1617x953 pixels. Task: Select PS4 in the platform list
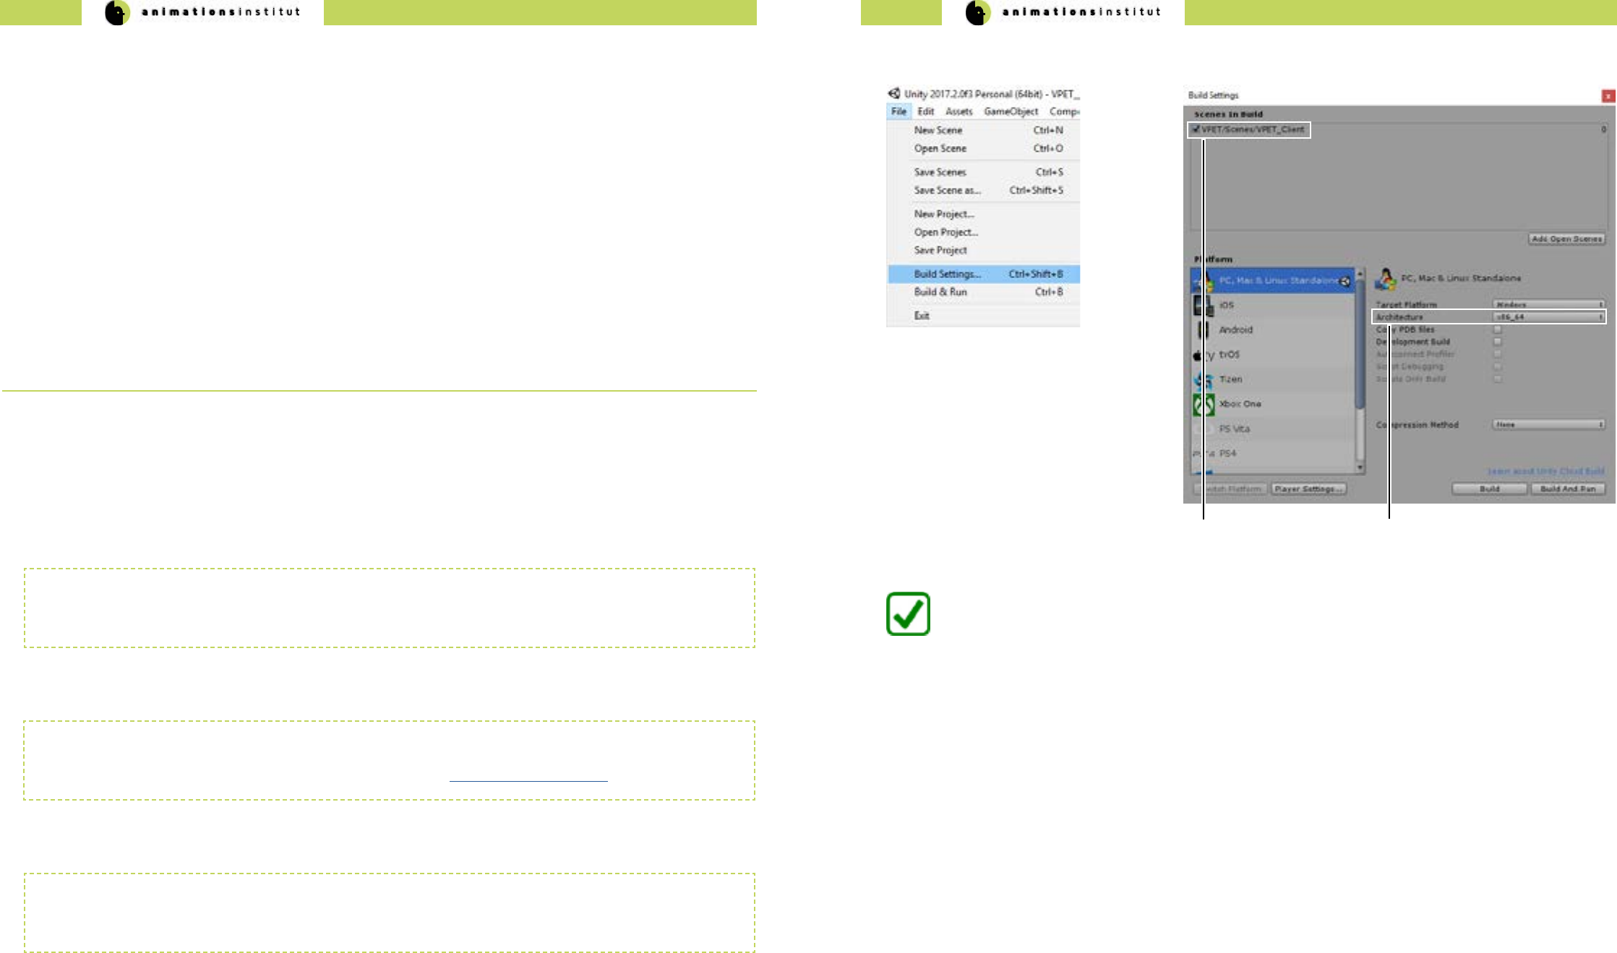tap(1227, 454)
